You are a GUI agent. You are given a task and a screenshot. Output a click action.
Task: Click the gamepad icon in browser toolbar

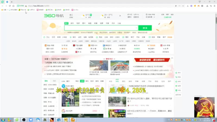[199, 6]
